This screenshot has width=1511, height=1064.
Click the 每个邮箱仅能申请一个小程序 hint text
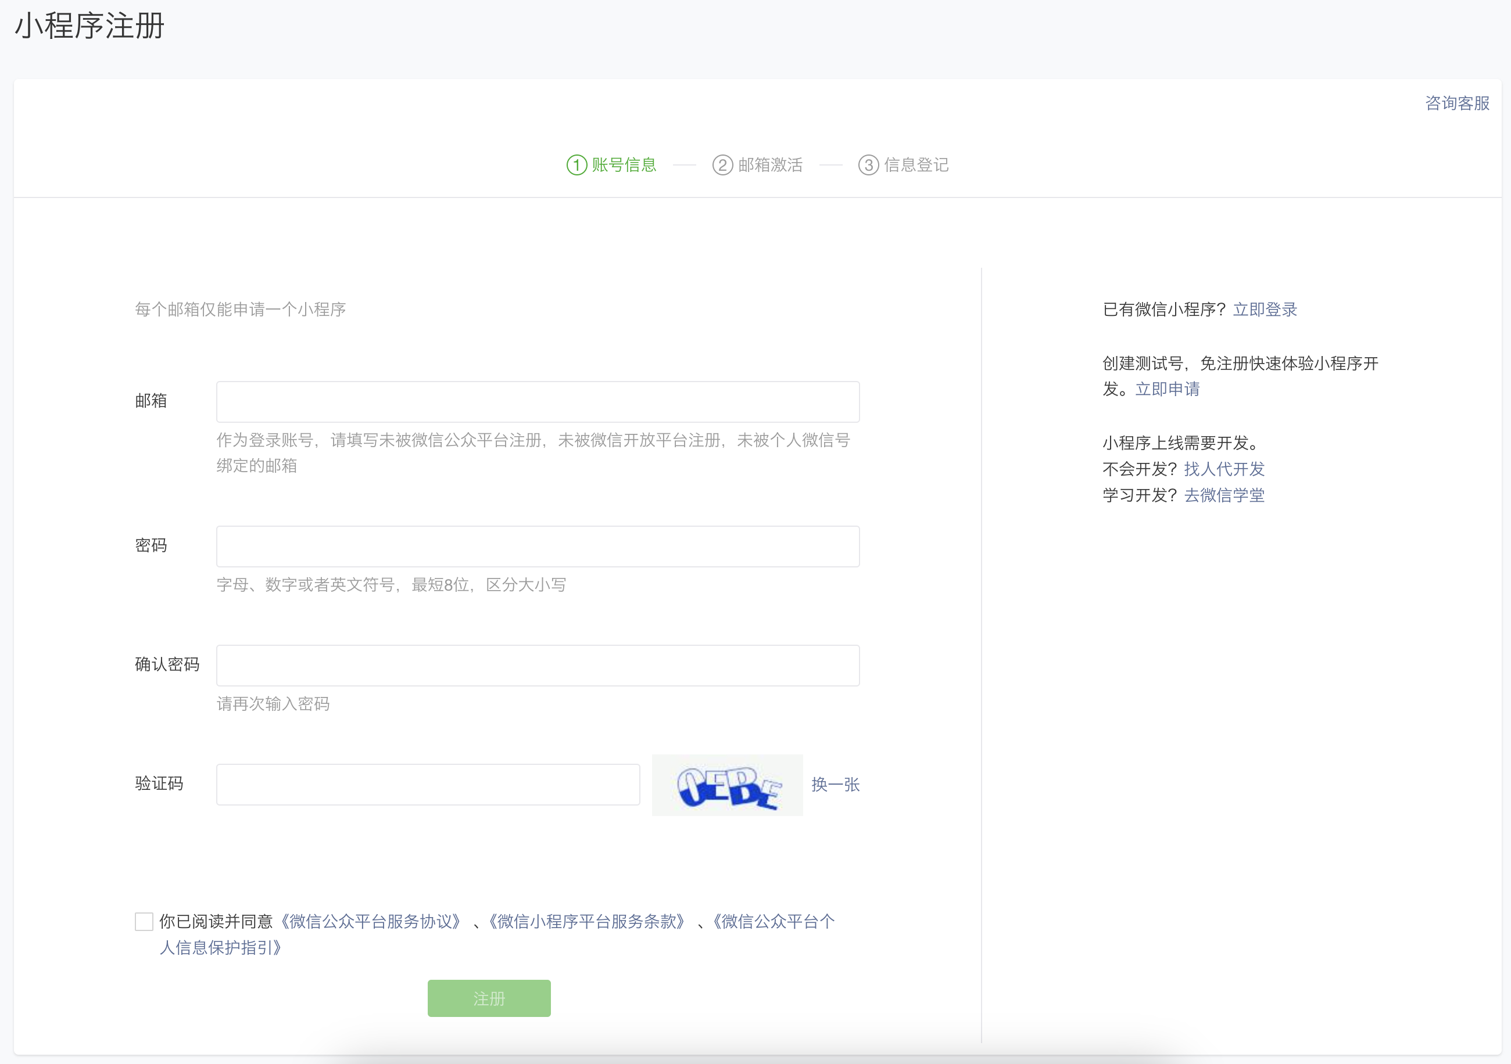(240, 309)
